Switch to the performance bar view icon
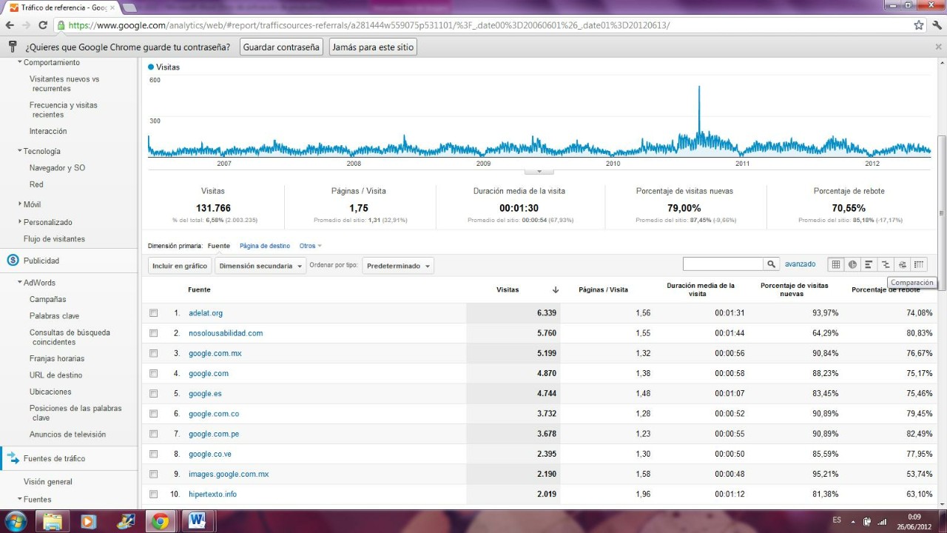Image resolution: width=947 pixels, height=533 pixels. point(869,264)
